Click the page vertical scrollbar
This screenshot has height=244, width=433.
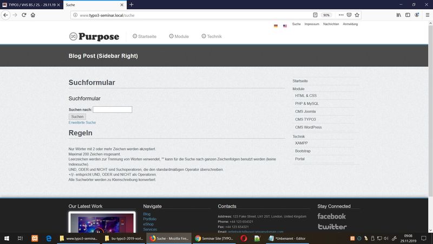click(430, 111)
